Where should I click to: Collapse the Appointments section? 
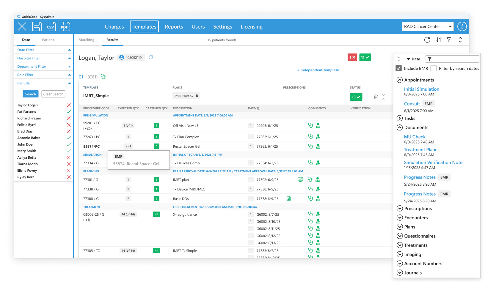400,80
